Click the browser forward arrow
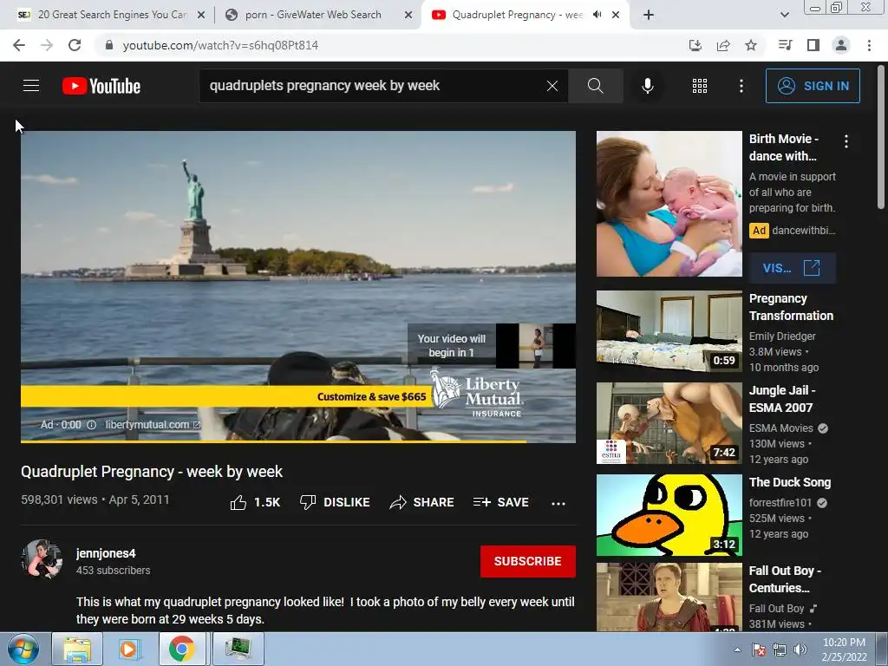 tap(47, 45)
